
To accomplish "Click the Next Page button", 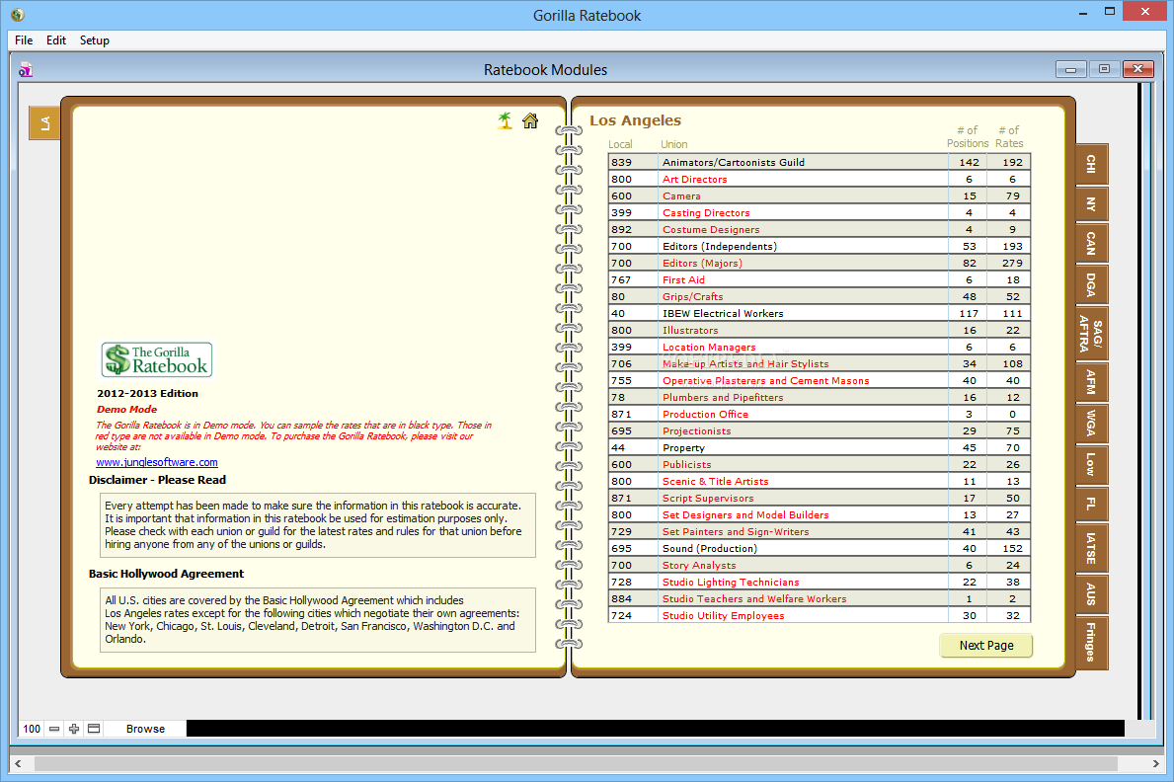I will pyautogui.click(x=986, y=645).
